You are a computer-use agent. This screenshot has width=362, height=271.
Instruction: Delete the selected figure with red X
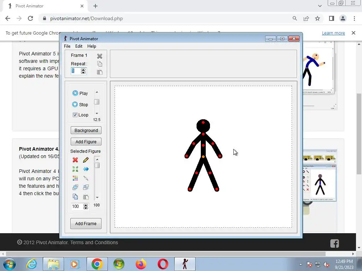click(75, 160)
